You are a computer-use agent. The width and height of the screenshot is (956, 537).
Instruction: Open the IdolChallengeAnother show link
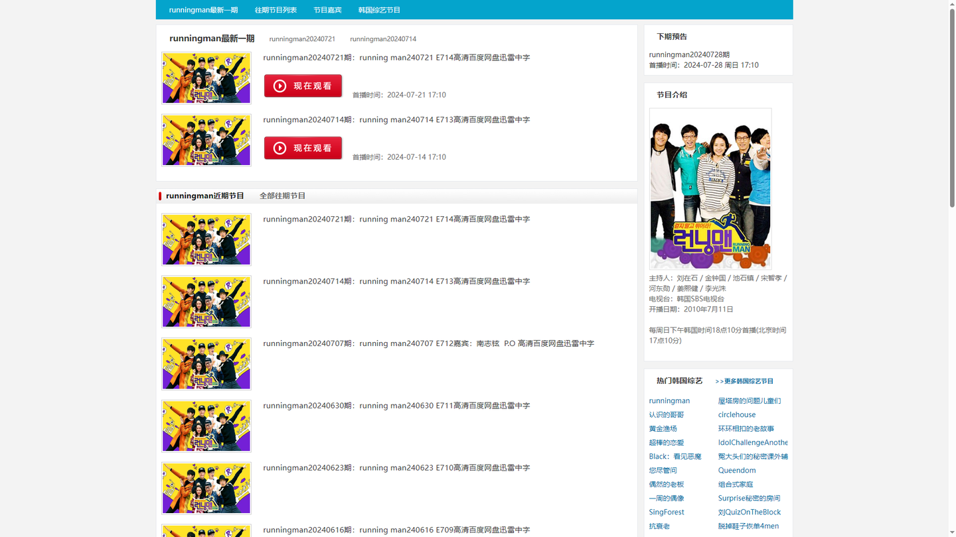(753, 443)
